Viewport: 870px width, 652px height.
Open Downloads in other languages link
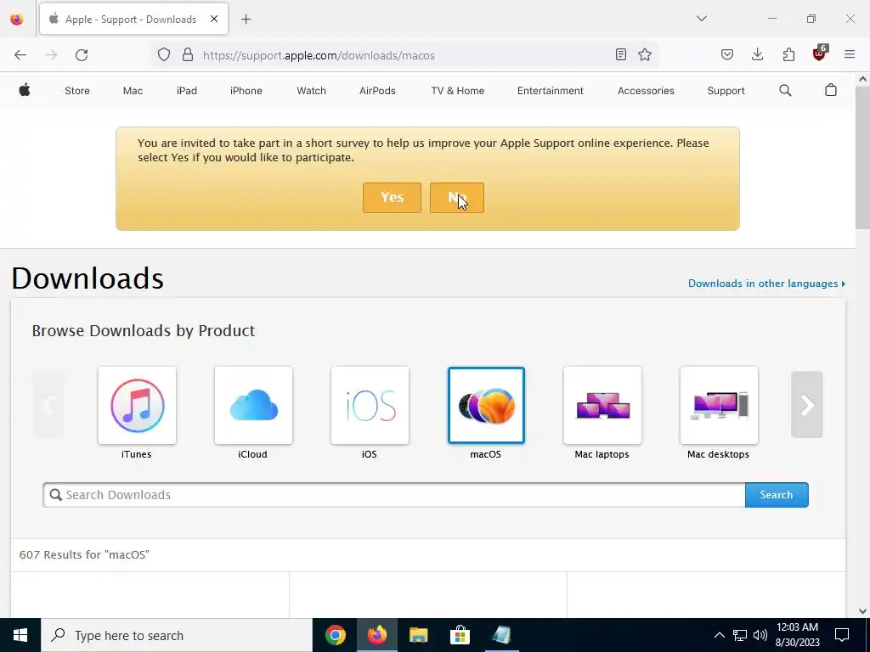(x=767, y=284)
